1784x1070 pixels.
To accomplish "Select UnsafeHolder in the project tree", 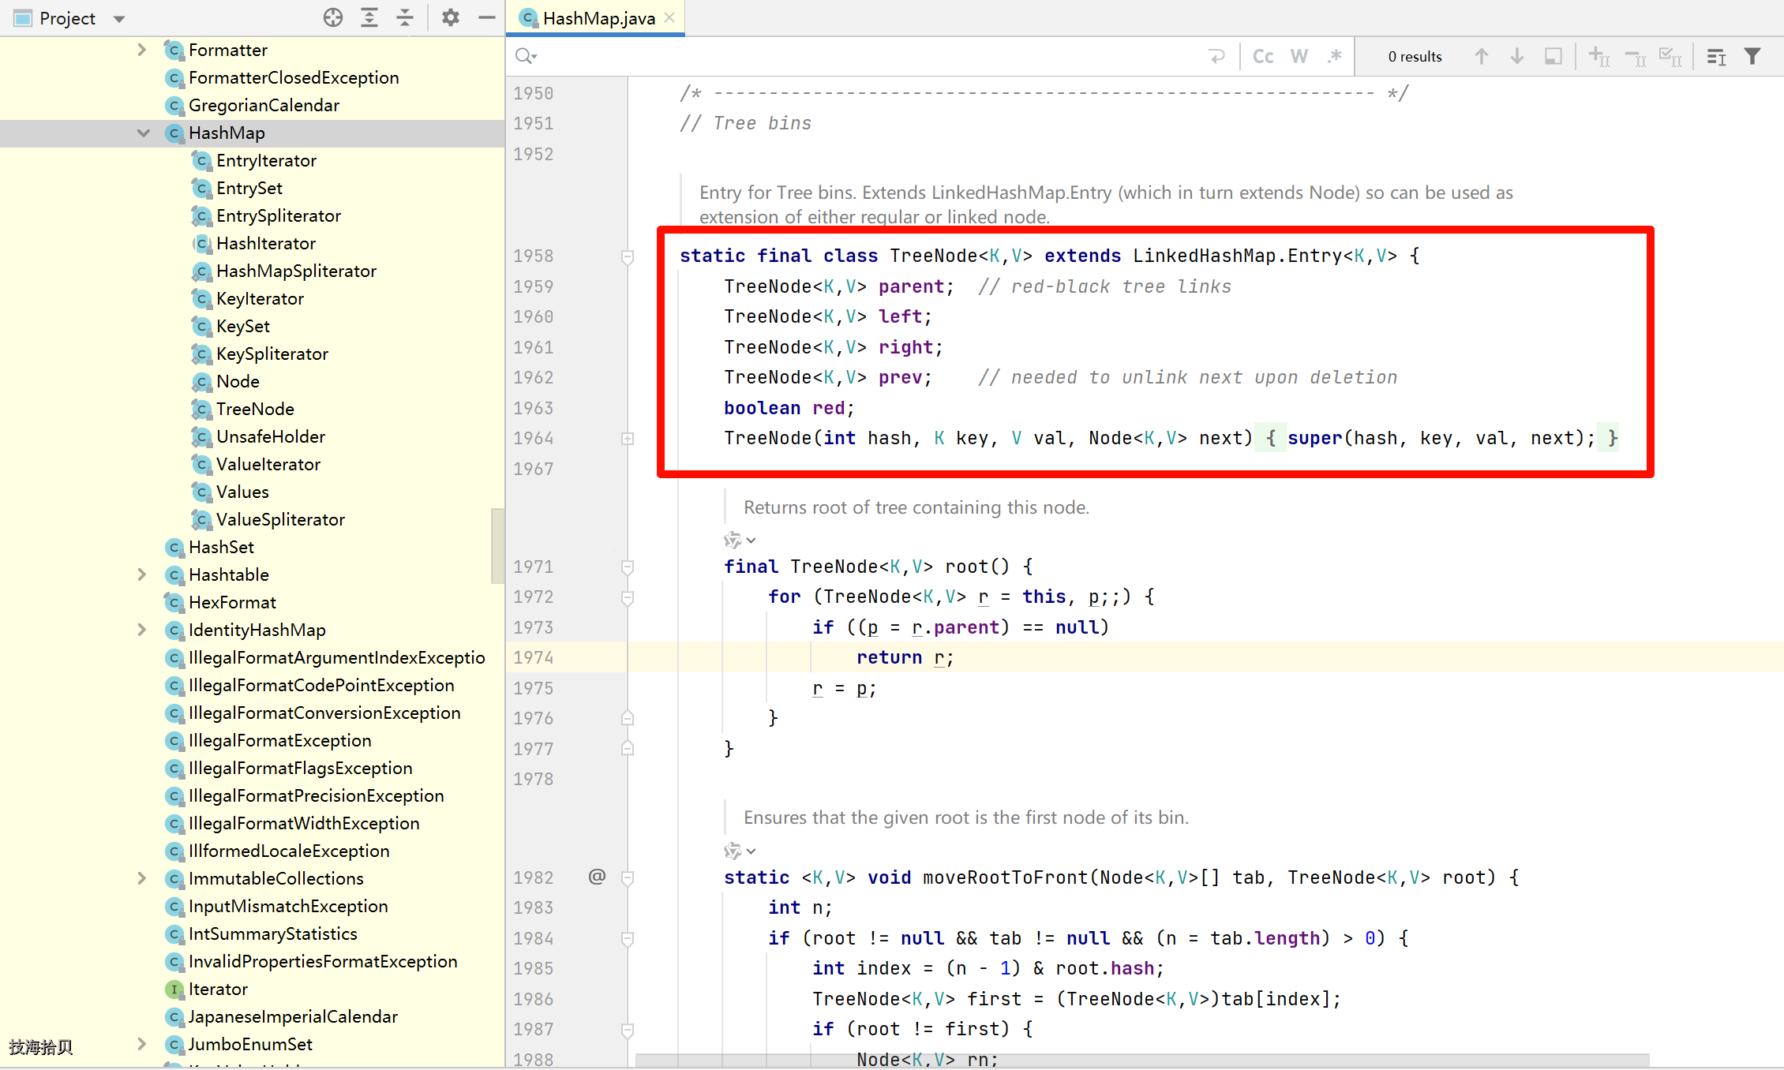I will coord(271,436).
